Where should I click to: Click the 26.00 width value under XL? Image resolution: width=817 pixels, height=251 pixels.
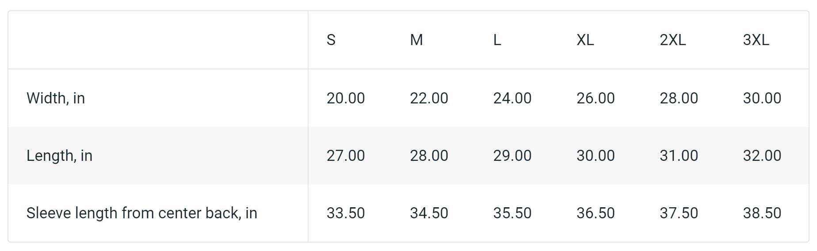pos(596,98)
